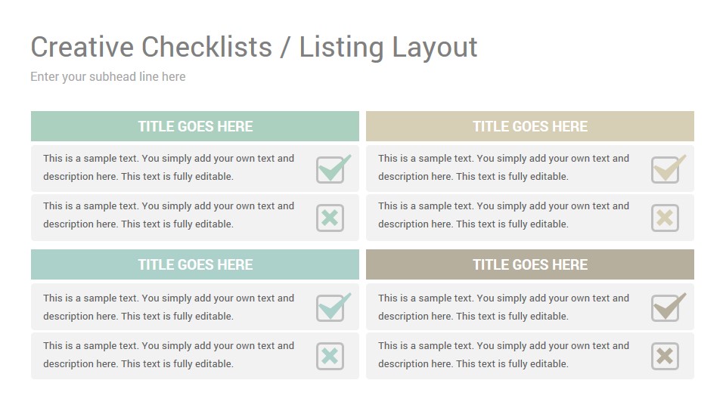Click the taupe checkmark box in bottom-right section
The width and height of the screenshot is (726, 408).
pos(668,308)
